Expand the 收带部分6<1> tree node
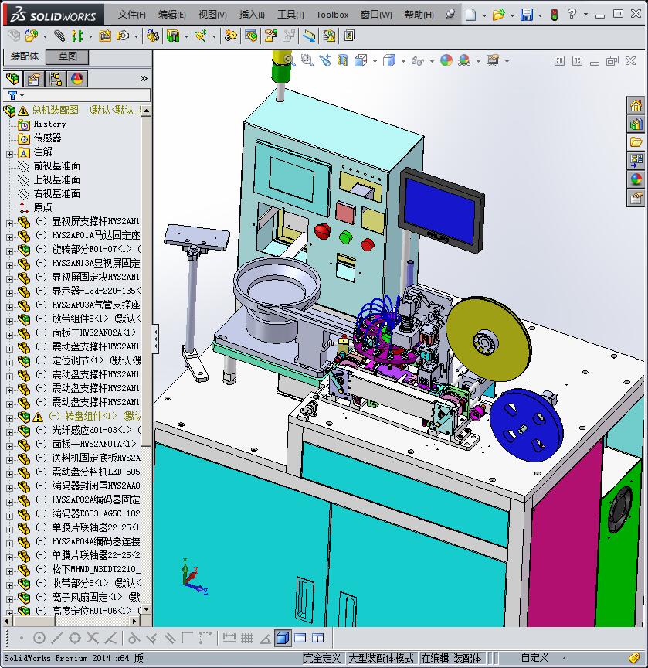The height and width of the screenshot is (668, 648). [9, 585]
